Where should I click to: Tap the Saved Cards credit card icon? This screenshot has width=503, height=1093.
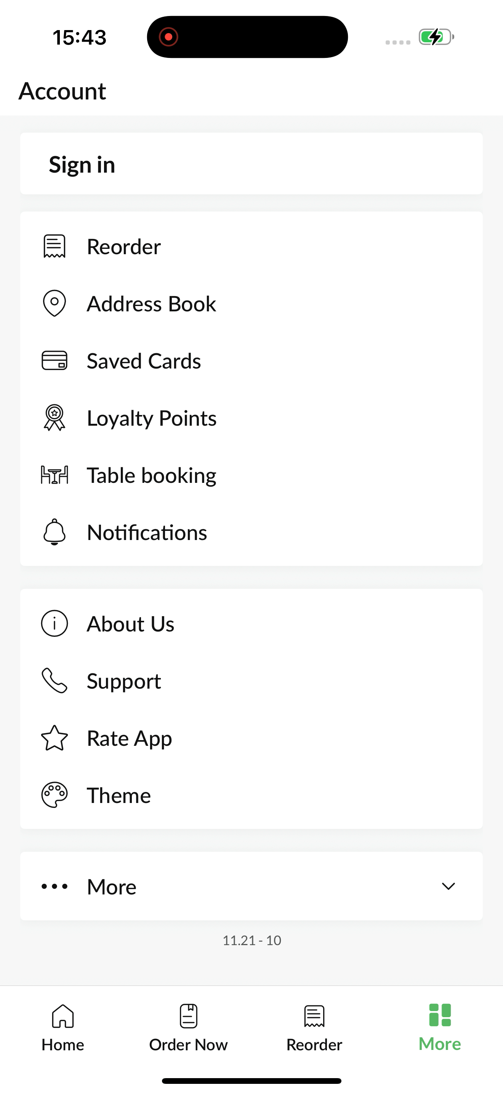[54, 361]
